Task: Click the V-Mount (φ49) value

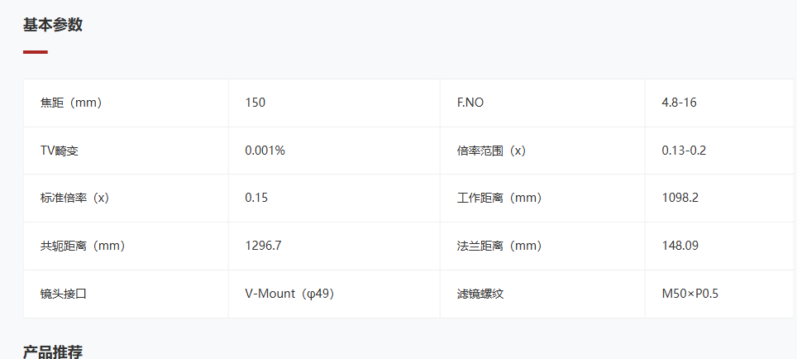Action: point(289,294)
